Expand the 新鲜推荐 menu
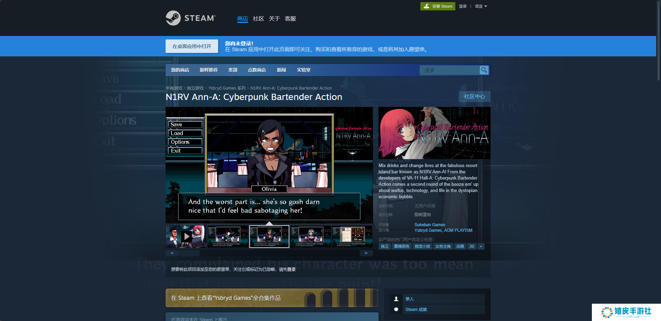This screenshot has height=321, width=661. point(208,70)
